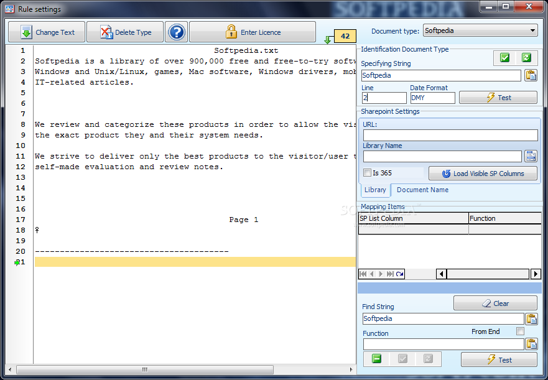Click the bottom Function input field
Viewport: 548px width, 380px height.
(x=443, y=344)
